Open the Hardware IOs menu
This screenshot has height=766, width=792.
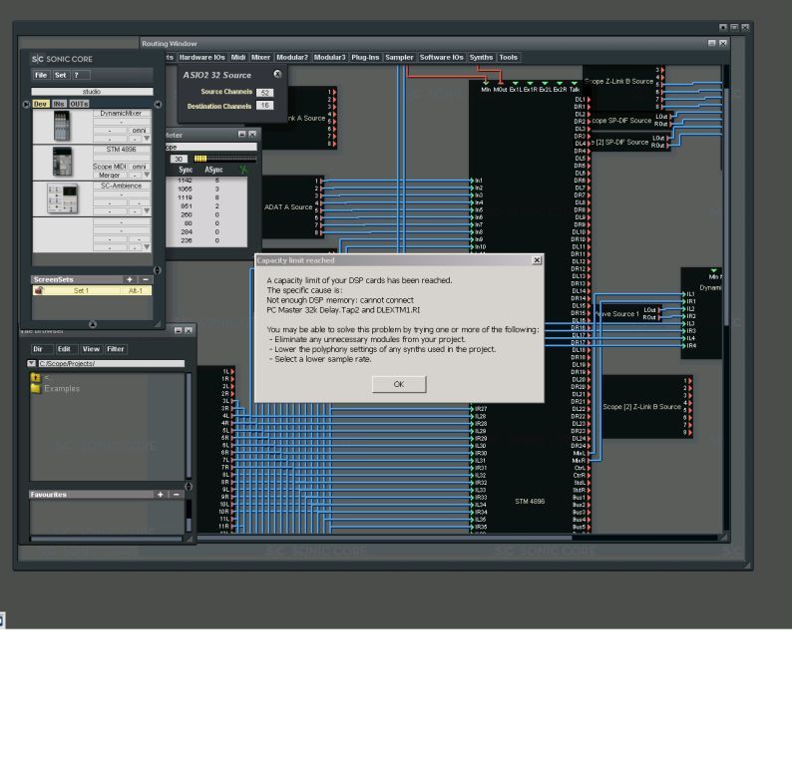(x=202, y=57)
